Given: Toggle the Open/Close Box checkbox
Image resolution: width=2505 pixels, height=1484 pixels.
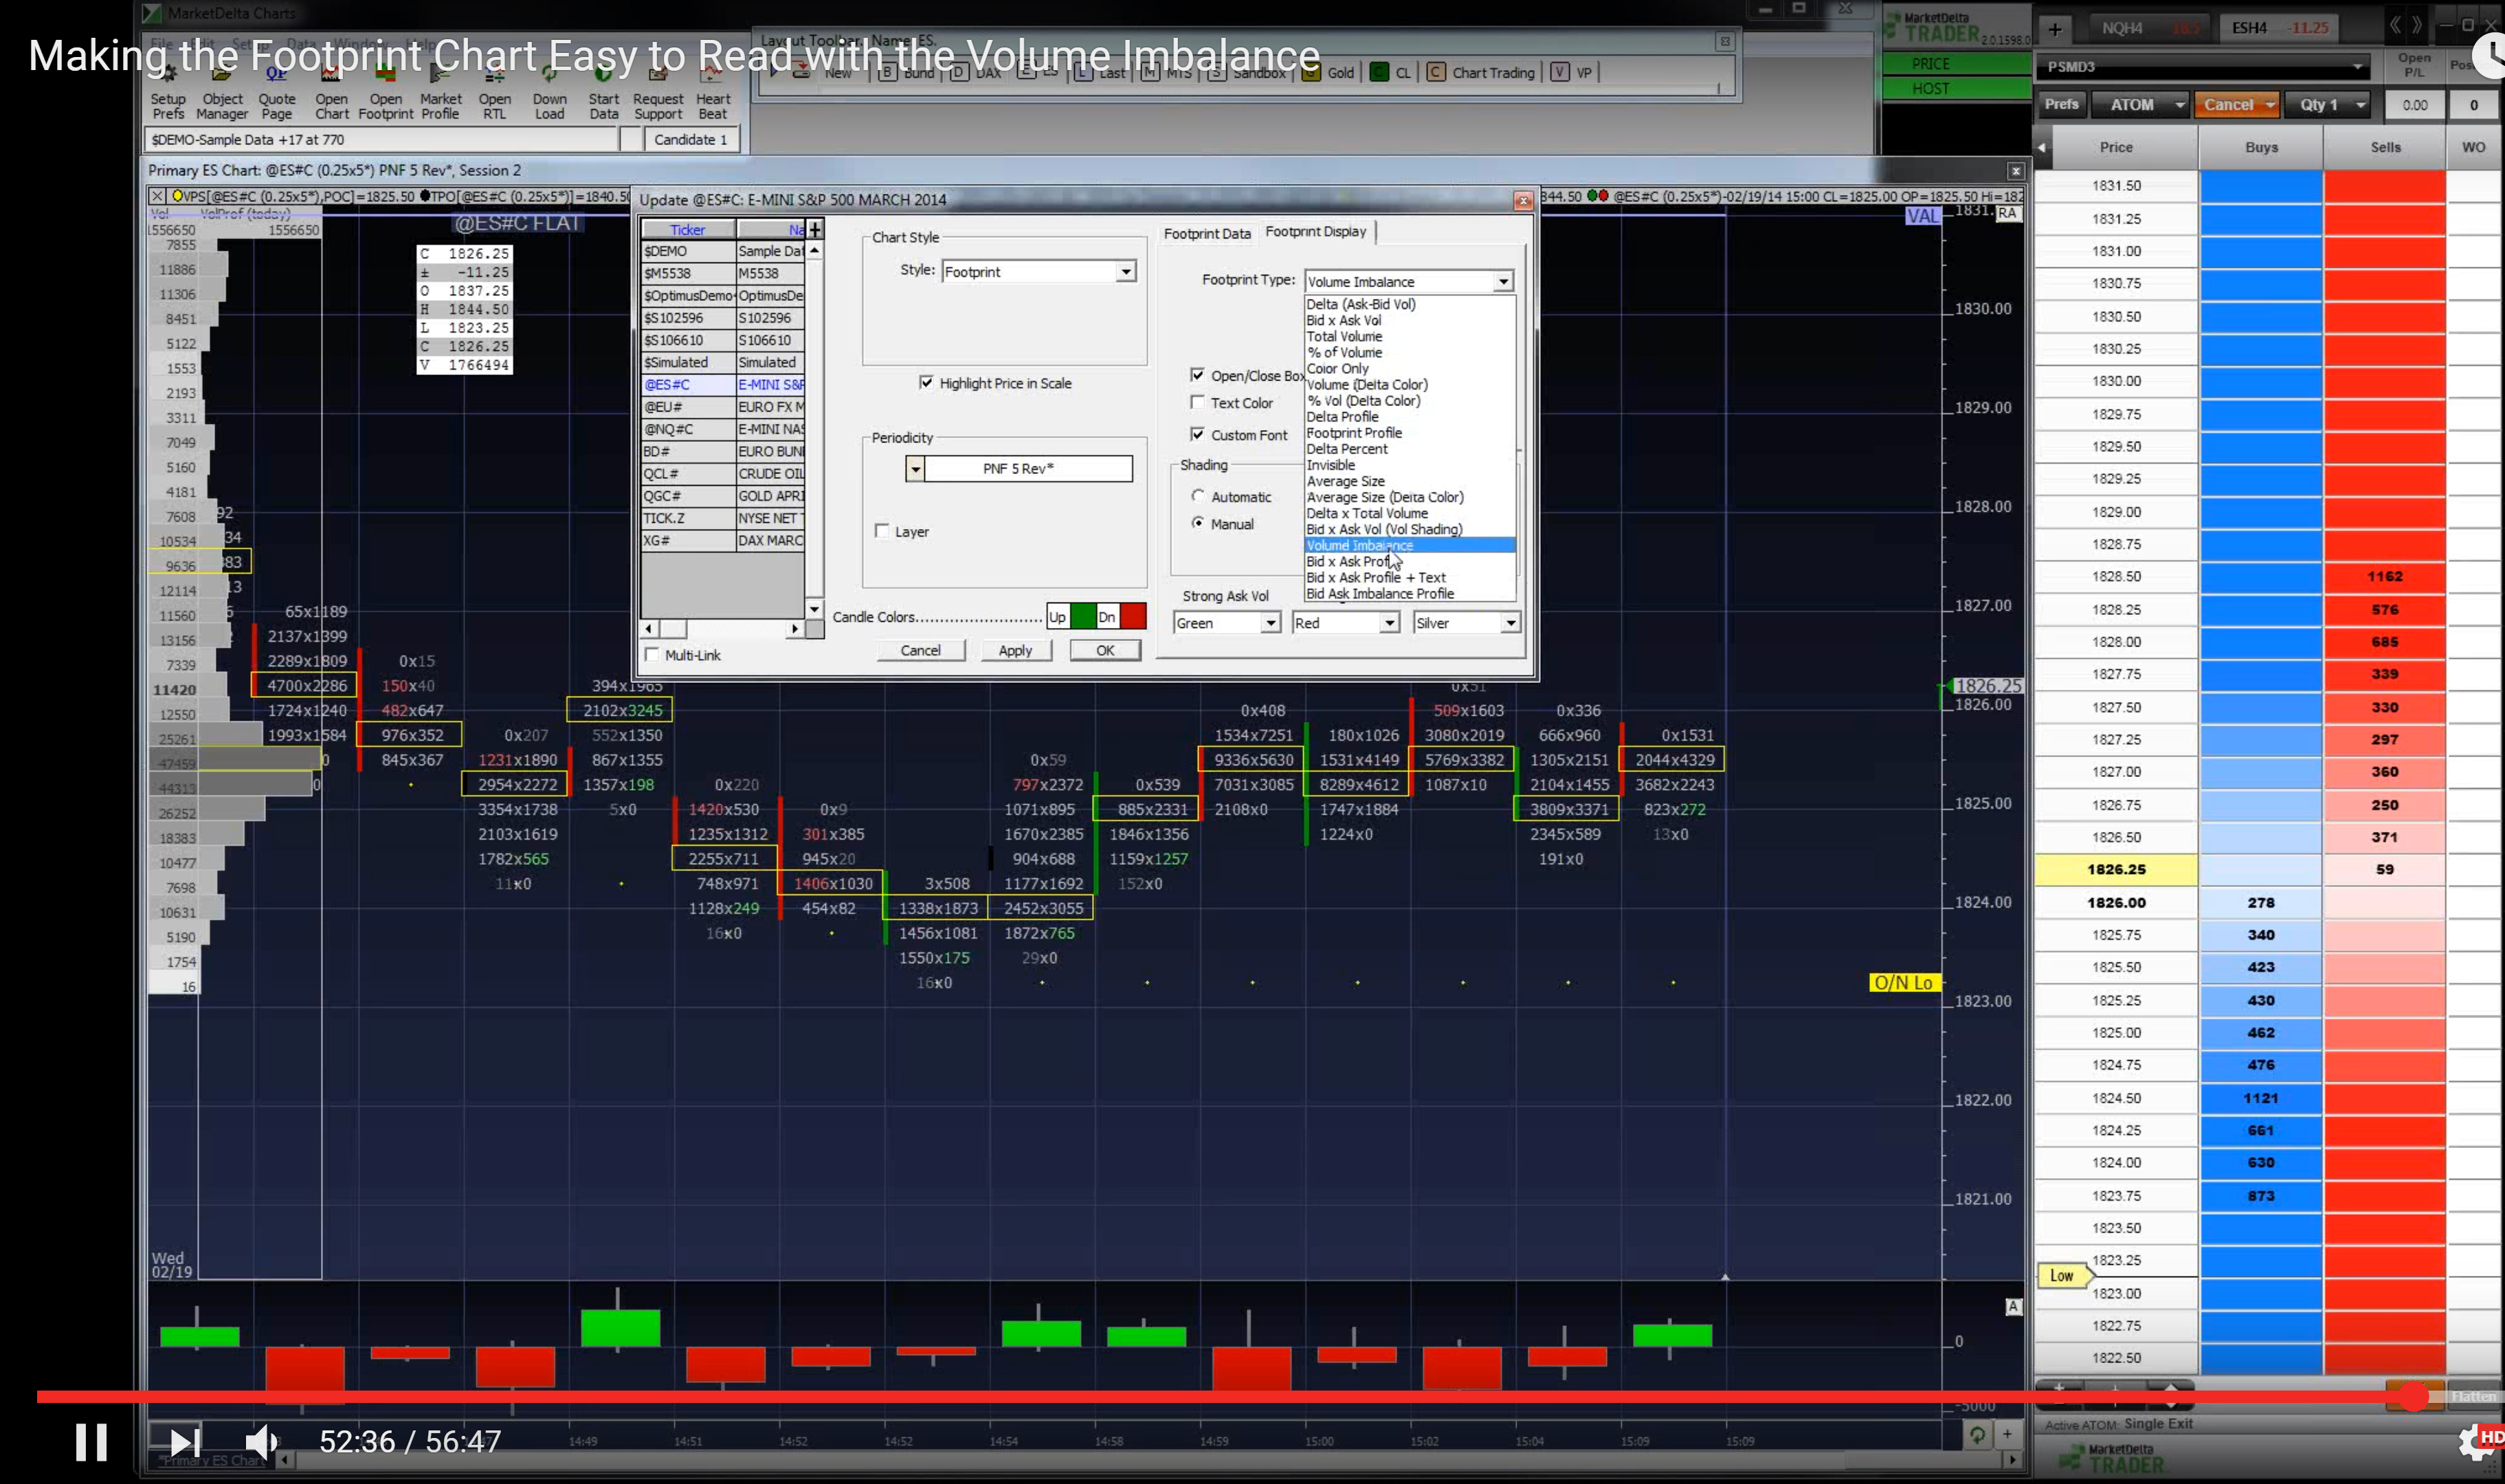Looking at the screenshot, I should pos(1197,375).
